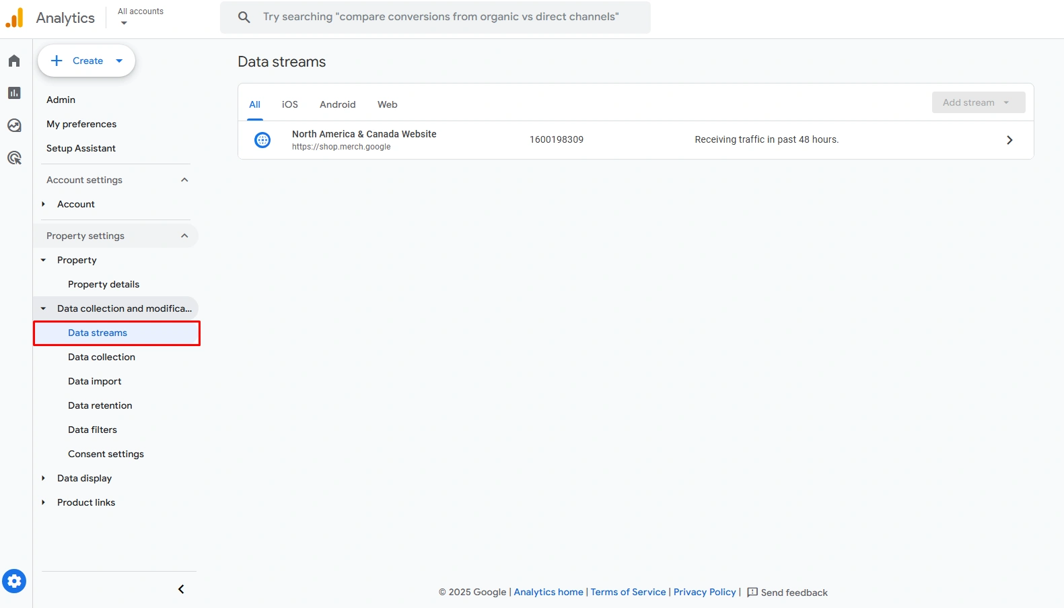This screenshot has width=1064, height=608.
Task: Click the Analytics home link
Action: click(x=548, y=592)
